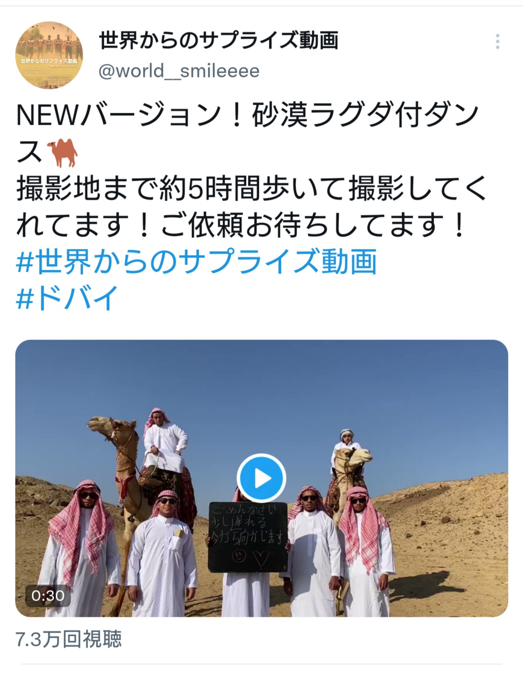
Task: Open the hashtag #世界からのサプライズ動画
Action: 196,262
